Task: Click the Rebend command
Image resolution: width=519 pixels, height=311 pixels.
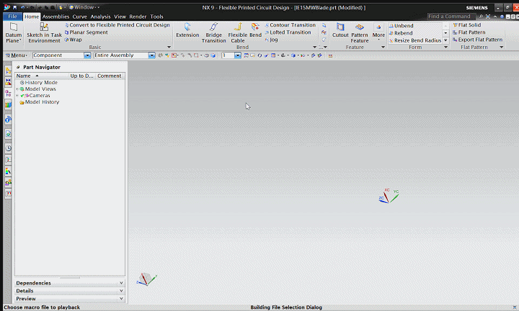Action: pos(401,33)
